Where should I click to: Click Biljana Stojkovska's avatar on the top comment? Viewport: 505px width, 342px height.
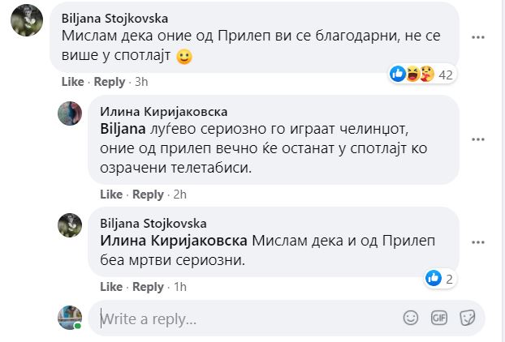point(26,19)
